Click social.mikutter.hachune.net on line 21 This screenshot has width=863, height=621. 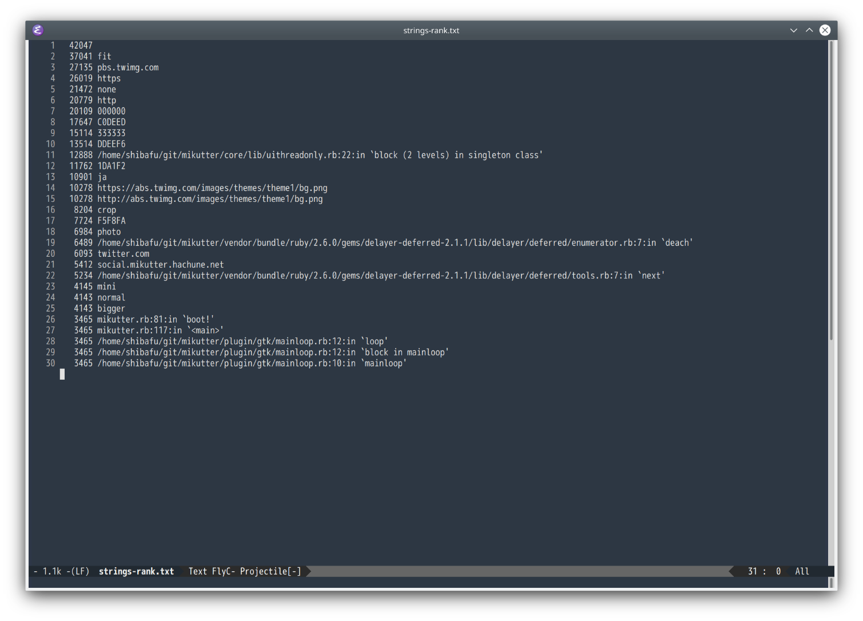tap(160, 265)
